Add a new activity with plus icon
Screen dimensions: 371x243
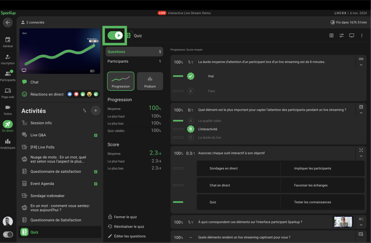(96, 111)
